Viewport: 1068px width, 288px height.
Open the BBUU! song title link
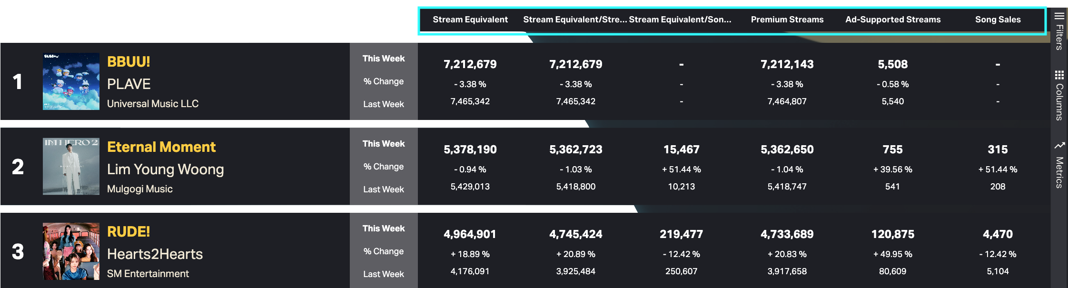click(129, 62)
